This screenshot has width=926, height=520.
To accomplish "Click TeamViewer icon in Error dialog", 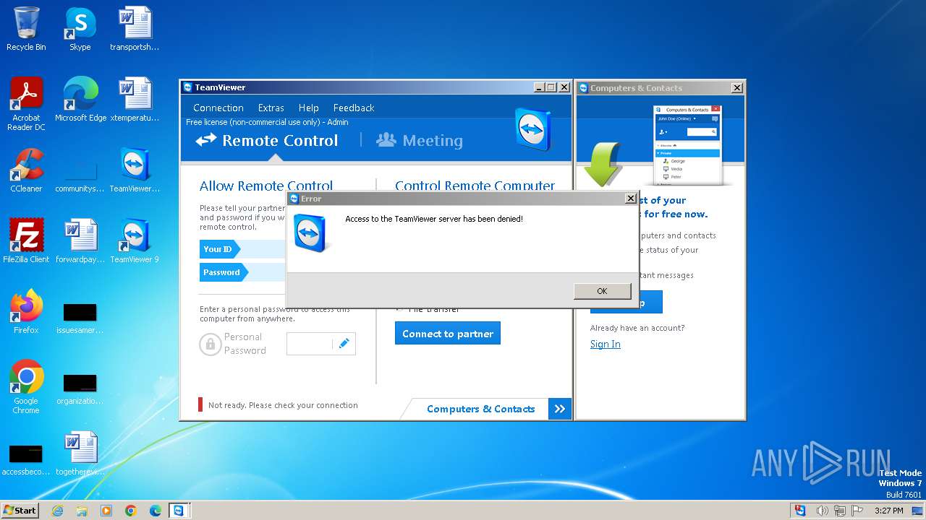I will tap(311, 233).
